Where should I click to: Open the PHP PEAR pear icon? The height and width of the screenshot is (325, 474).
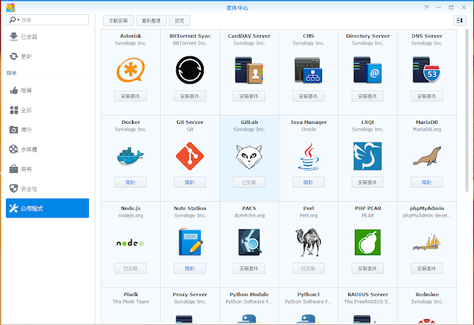pos(367,242)
